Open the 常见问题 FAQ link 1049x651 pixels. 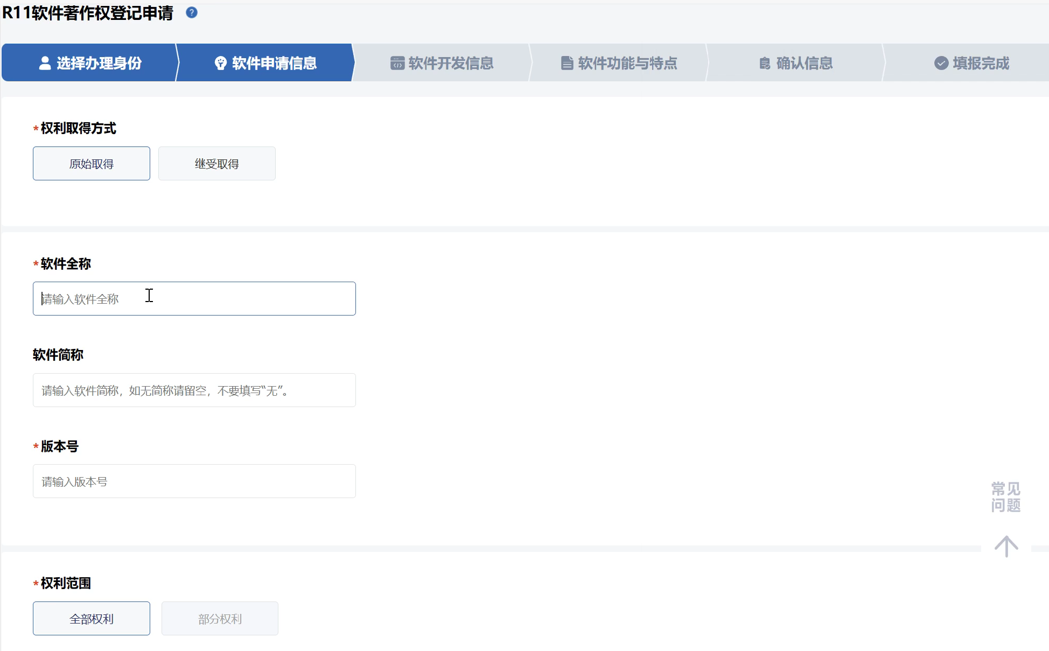click(x=1006, y=497)
